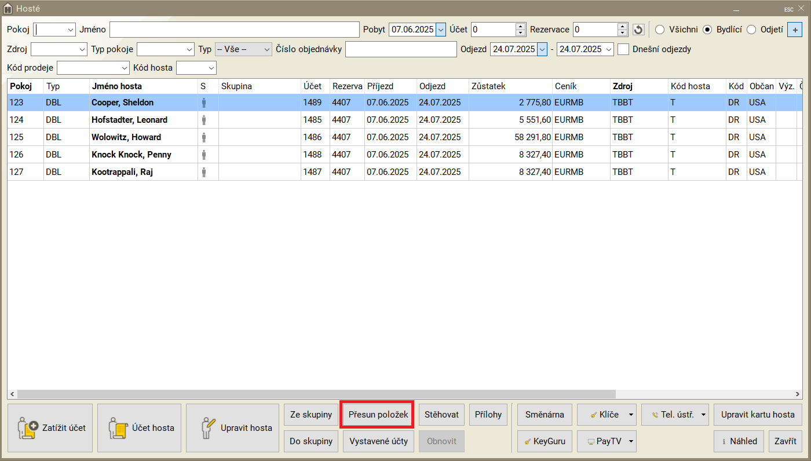
Task: Select the Odjetí radio button
Action: coord(751,30)
